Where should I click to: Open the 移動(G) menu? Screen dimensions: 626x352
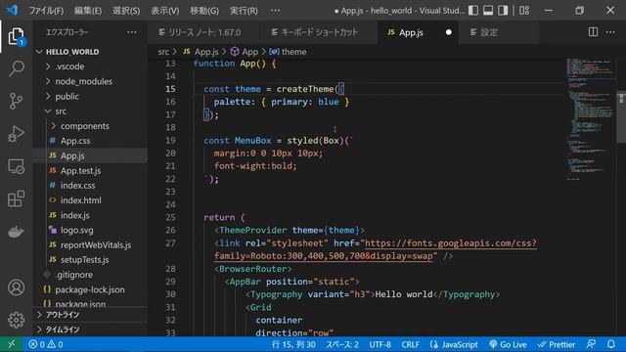click(204, 11)
